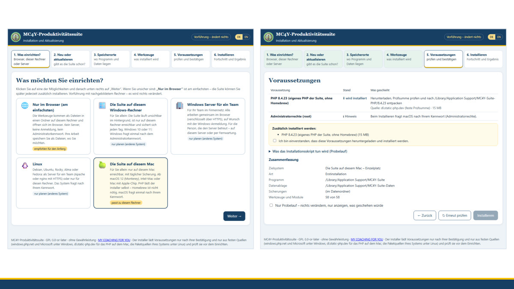
Task: Go to step '4. Werkzeuge' in right window
Action: [x=403, y=59]
